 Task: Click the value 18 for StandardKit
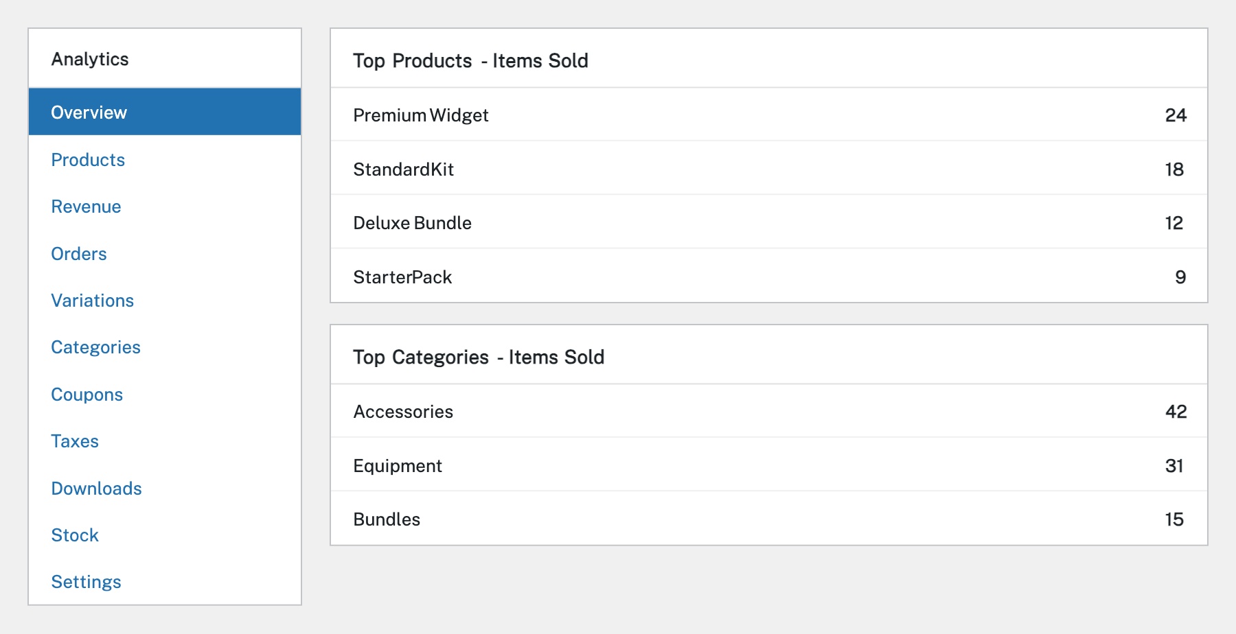click(x=1174, y=169)
